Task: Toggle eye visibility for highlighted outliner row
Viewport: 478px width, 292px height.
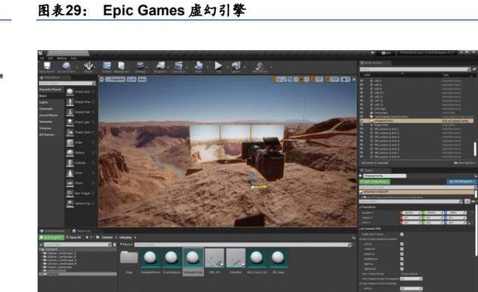Action: coord(361,121)
